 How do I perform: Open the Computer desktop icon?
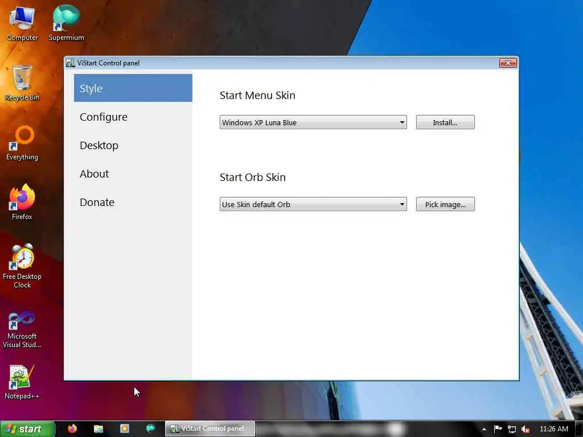click(22, 23)
